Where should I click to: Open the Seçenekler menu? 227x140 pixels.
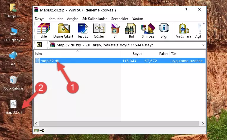coord(120,19)
